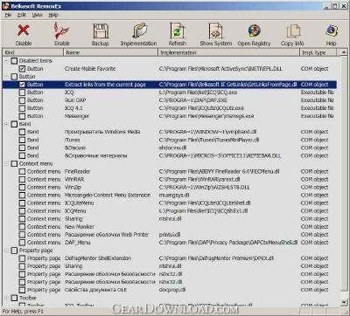Select the New Moniker row
The width and height of the screenshot is (350, 316).
click(169, 227)
